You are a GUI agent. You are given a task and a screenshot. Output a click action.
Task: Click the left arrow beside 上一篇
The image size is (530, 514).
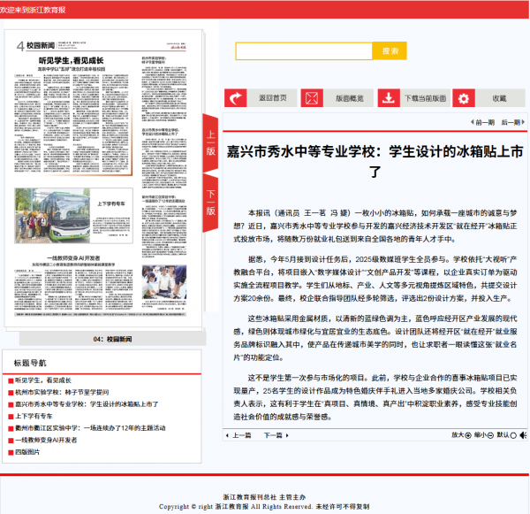(227, 435)
